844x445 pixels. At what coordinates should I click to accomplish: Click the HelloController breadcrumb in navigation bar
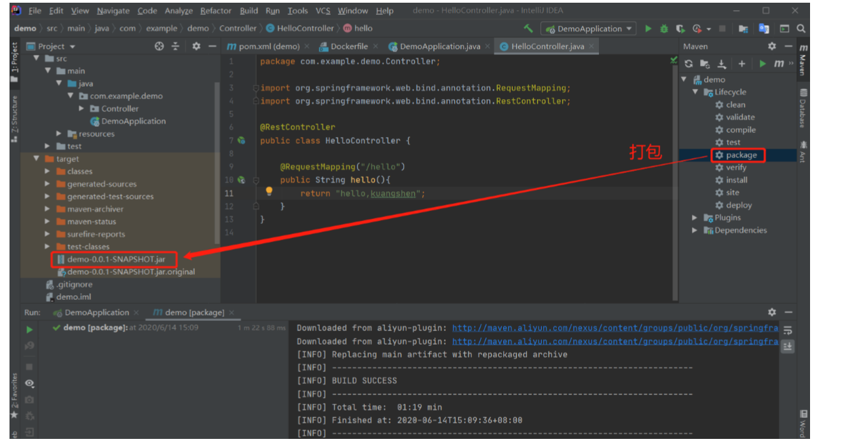(301, 28)
